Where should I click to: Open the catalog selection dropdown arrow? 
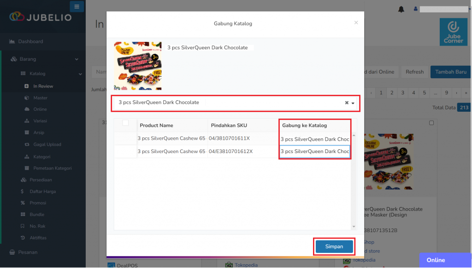(353, 103)
